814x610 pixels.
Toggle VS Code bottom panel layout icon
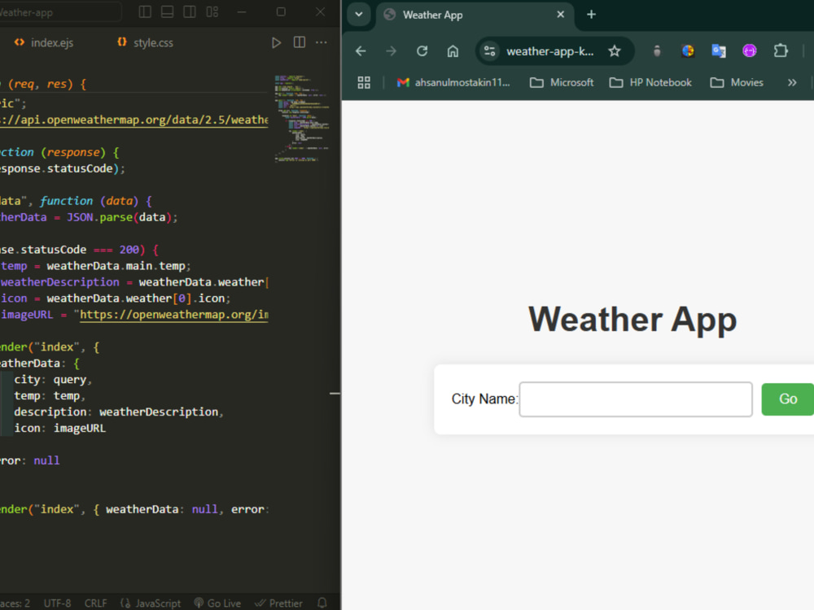(167, 12)
